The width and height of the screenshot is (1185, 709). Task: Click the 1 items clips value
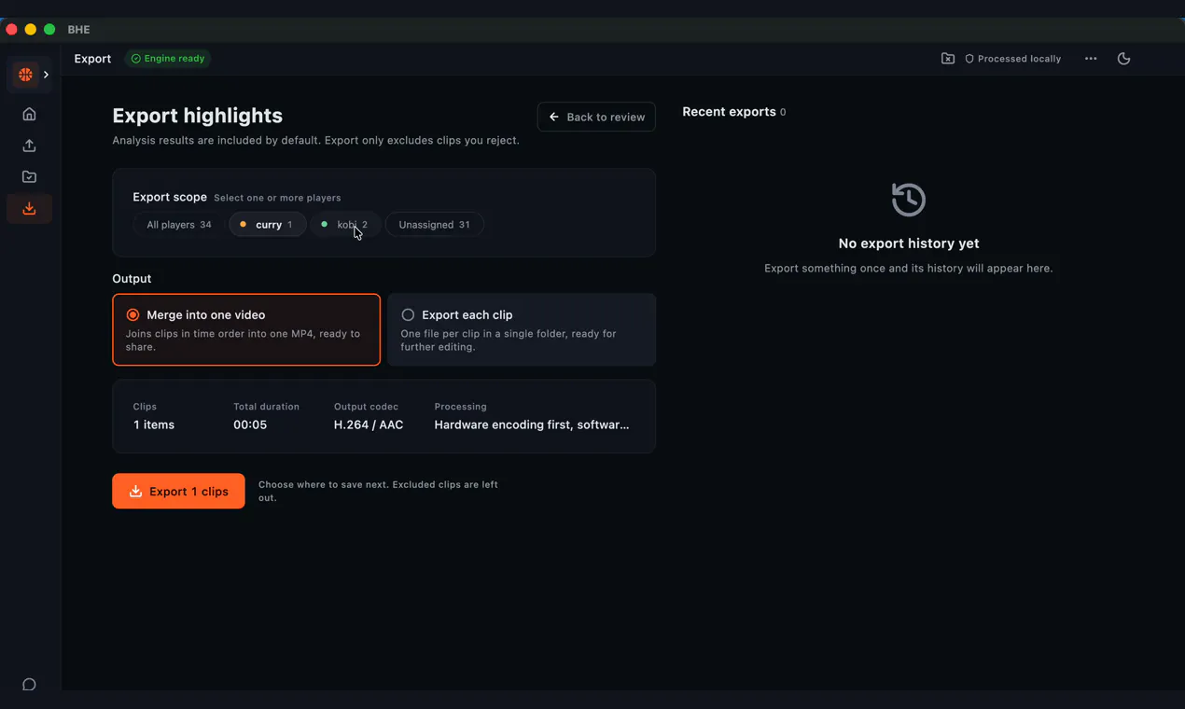pyautogui.click(x=154, y=424)
